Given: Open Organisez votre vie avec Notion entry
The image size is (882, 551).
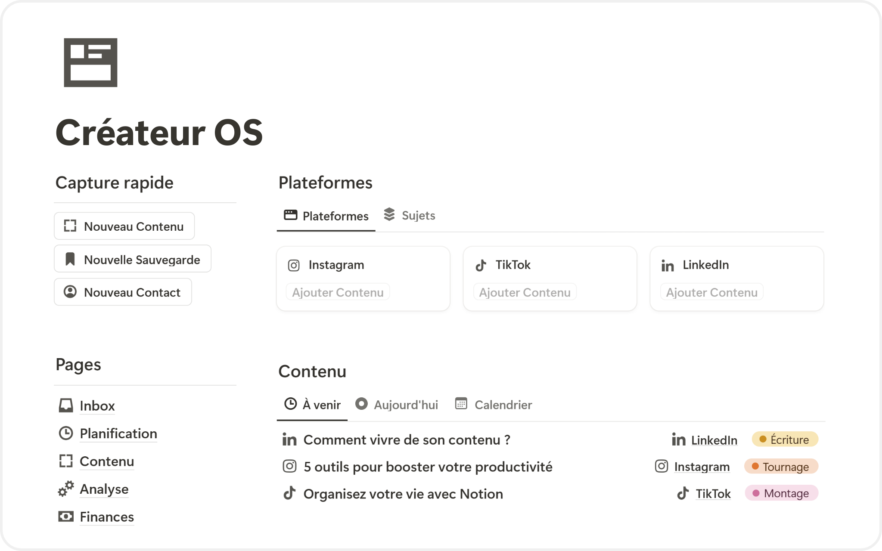Looking at the screenshot, I should pyautogui.click(x=403, y=494).
